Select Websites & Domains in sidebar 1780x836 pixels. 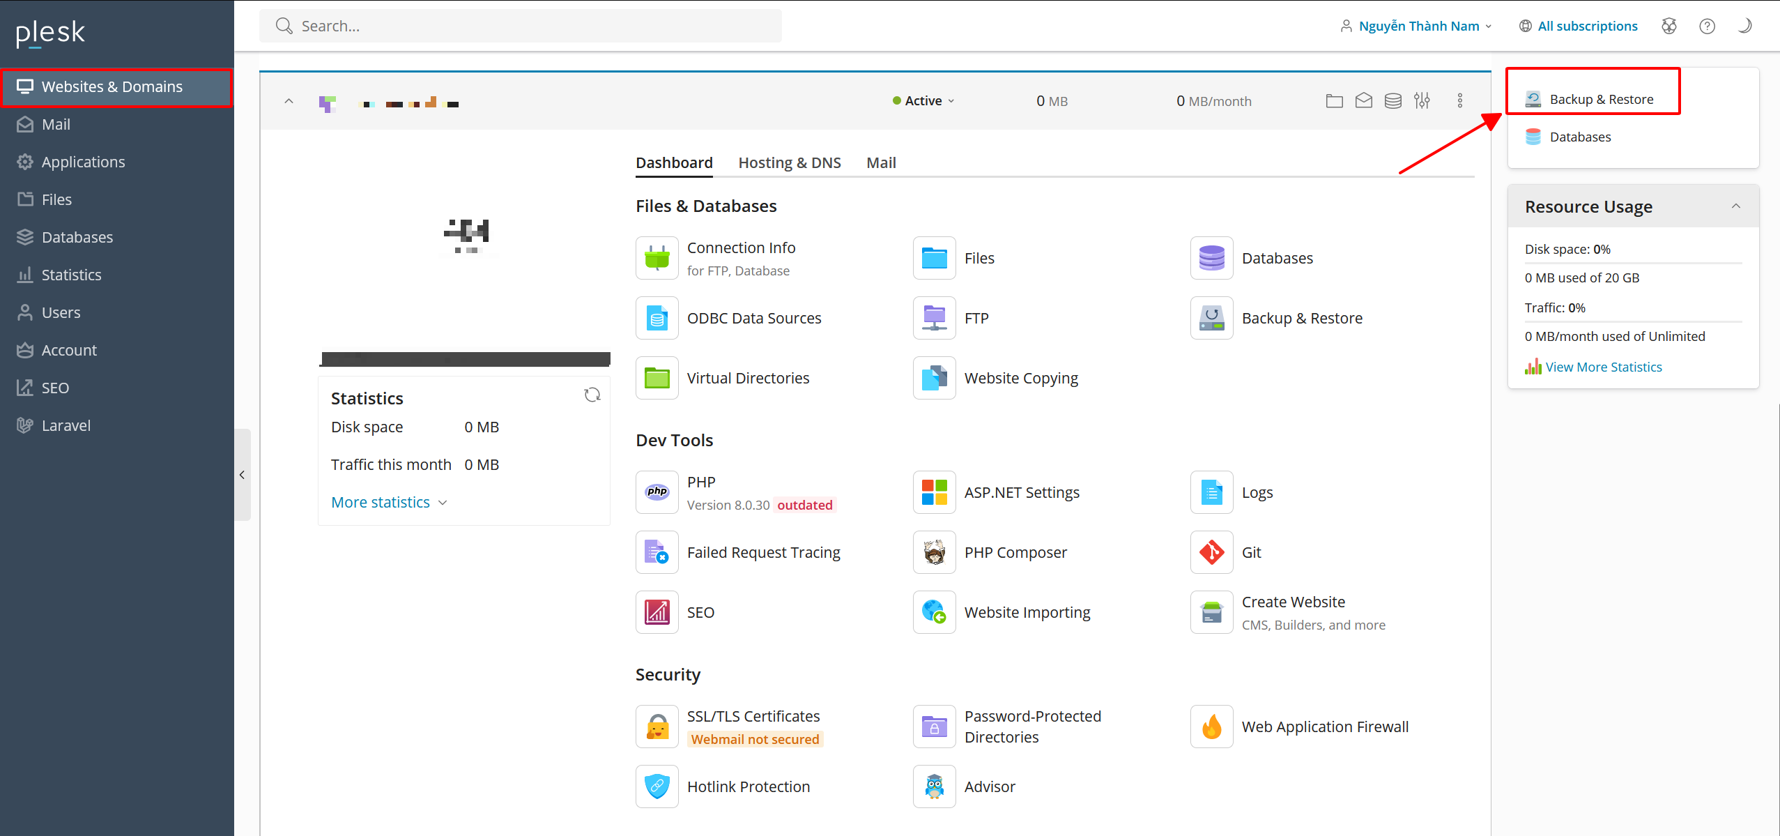click(x=116, y=87)
